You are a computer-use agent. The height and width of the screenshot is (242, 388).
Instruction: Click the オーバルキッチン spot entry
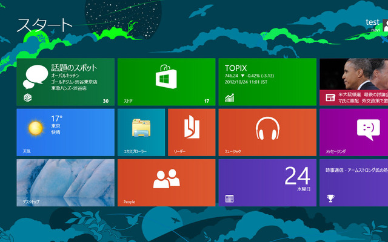point(65,76)
